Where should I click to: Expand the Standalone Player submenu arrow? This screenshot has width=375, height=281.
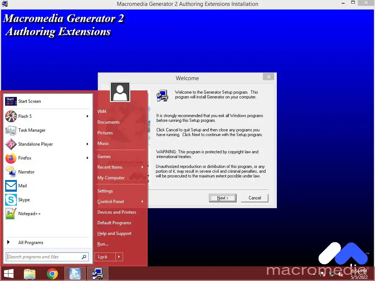click(x=87, y=144)
